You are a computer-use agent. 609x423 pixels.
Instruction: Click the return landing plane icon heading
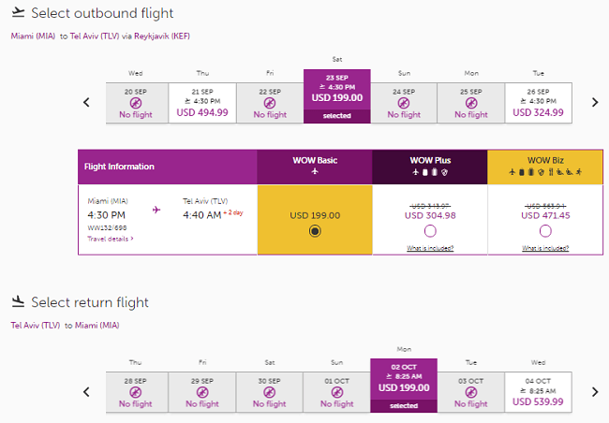(x=18, y=301)
